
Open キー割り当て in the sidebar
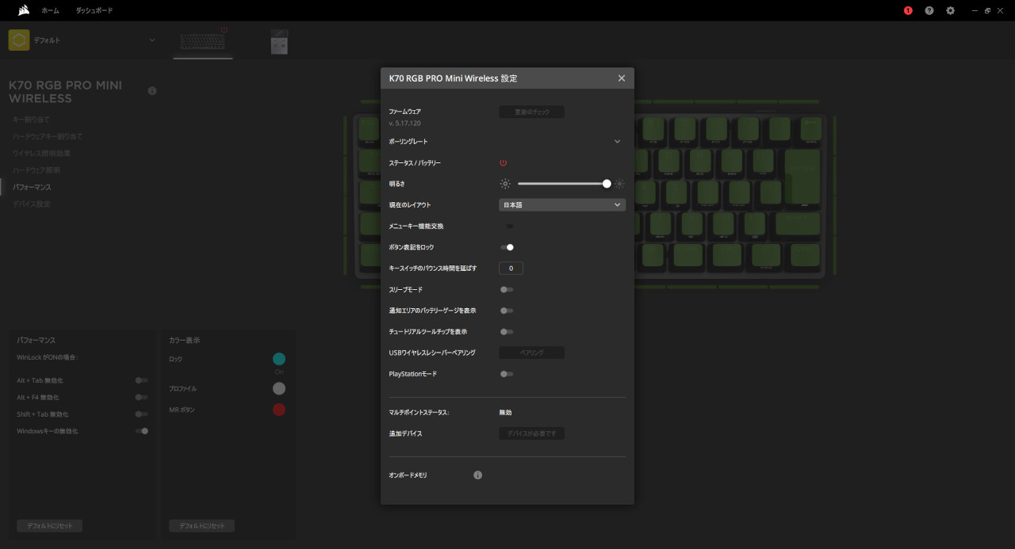point(31,120)
